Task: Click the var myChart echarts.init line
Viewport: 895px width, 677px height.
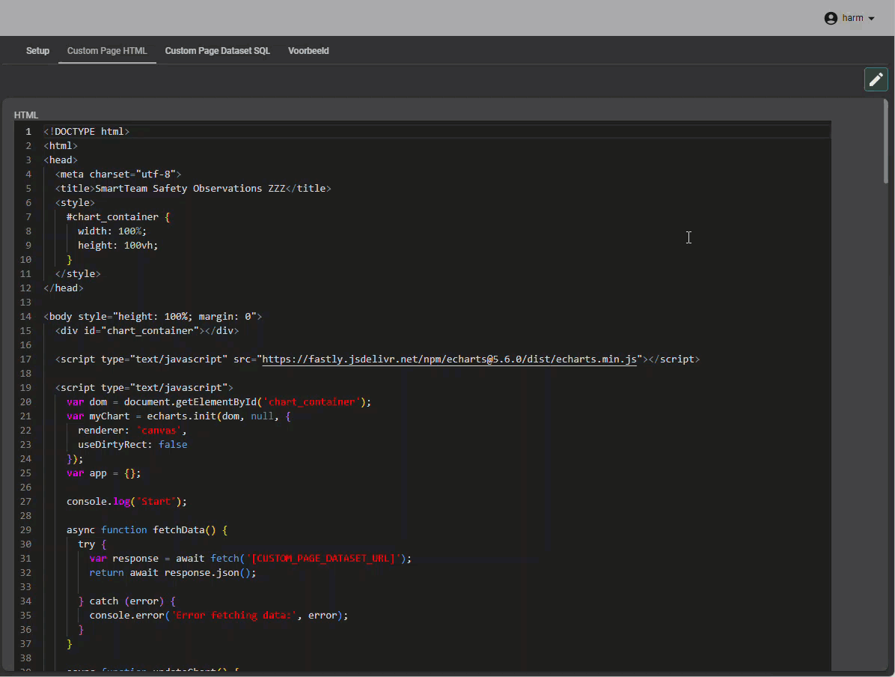Action: click(x=179, y=416)
